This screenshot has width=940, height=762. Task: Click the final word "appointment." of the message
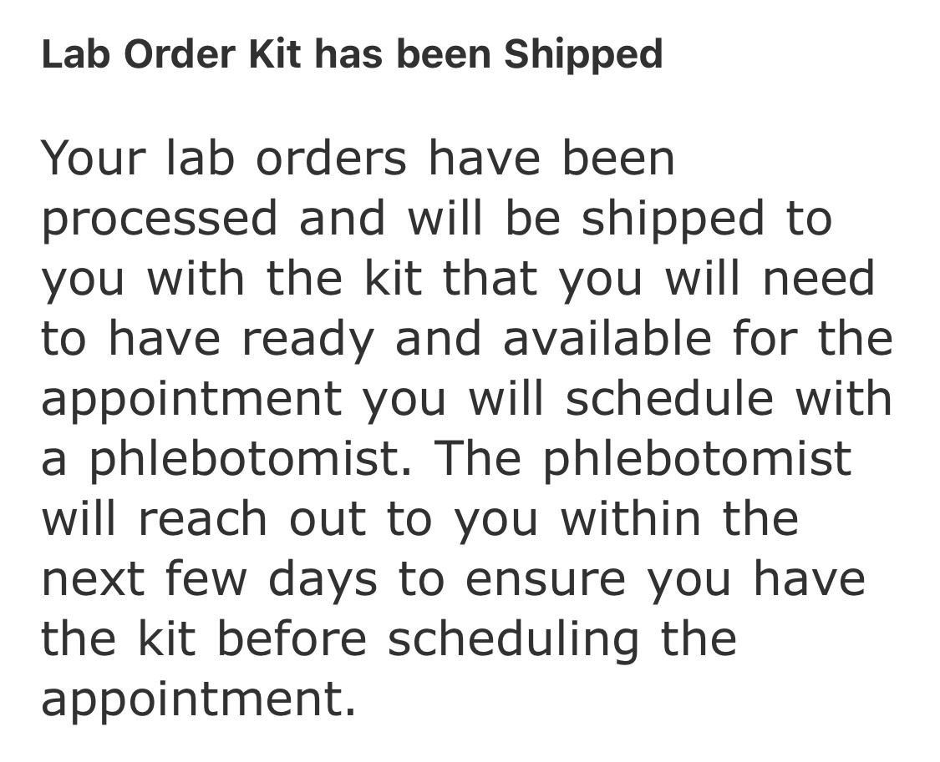(199, 699)
